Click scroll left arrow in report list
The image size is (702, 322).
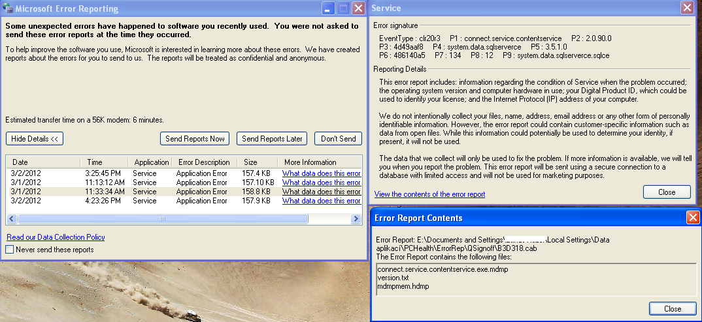click(12, 219)
